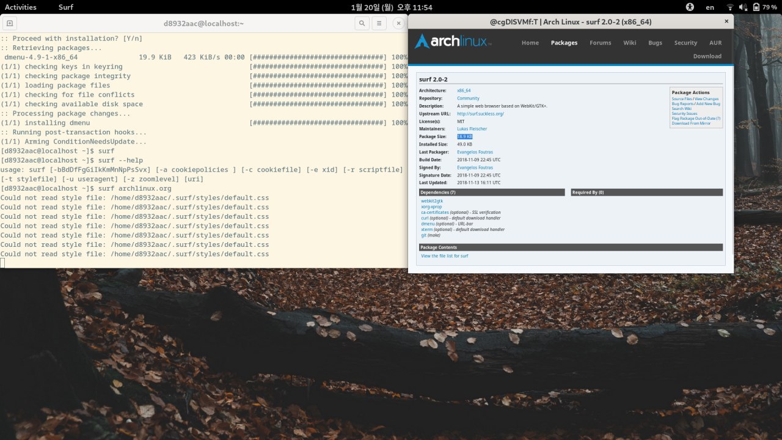The height and width of the screenshot is (440, 782).
Task: Open the Bugs nav tab
Action: (655, 43)
